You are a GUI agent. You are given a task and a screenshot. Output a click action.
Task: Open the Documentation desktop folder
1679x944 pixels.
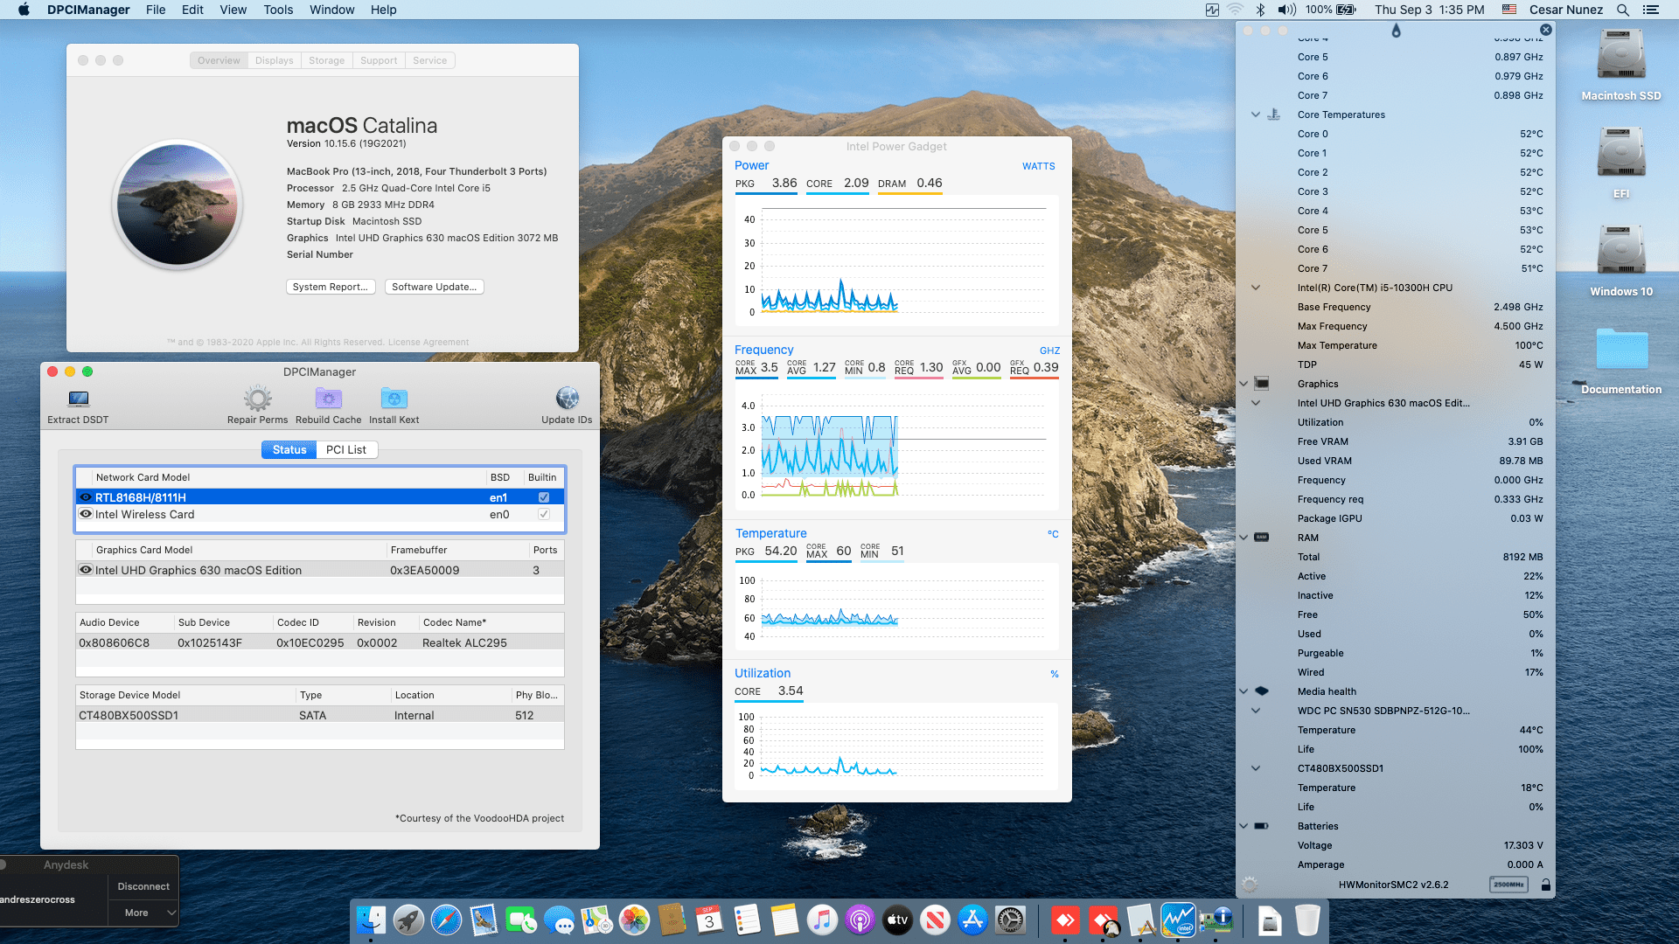pyautogui.click(x=1620, y=349)
